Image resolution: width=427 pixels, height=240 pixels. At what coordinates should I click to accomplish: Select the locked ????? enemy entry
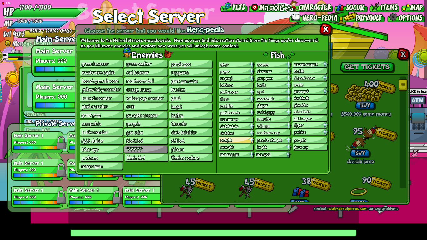pos(146,149)
